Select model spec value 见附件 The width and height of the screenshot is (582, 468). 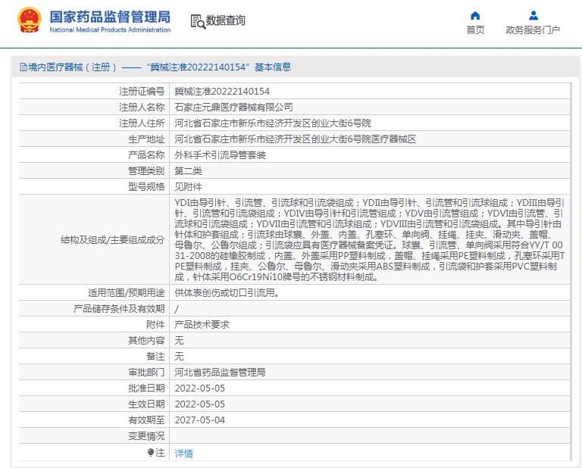[x=188, y=187]
